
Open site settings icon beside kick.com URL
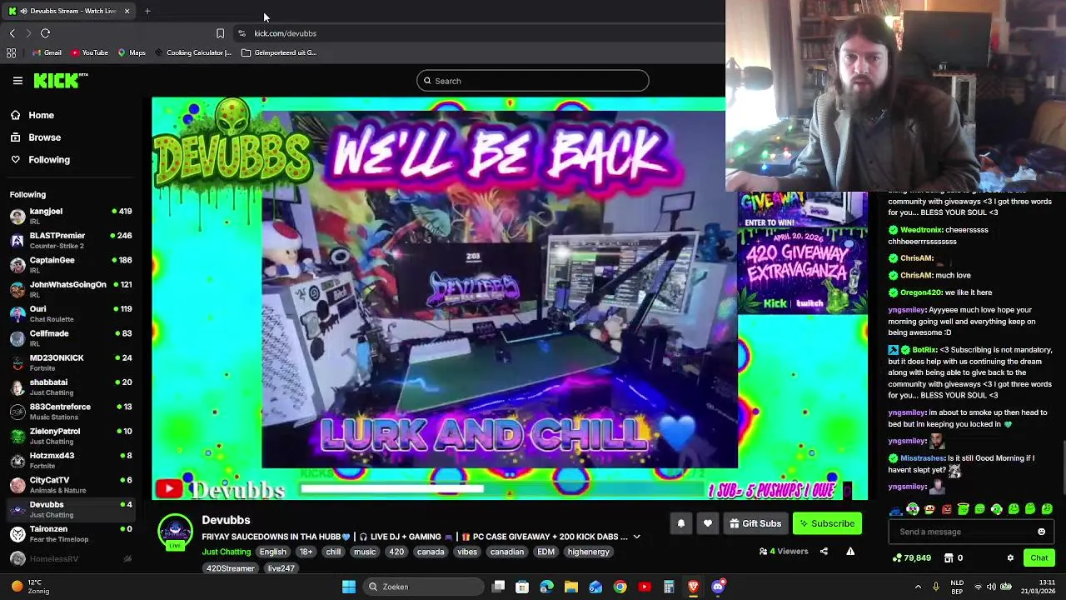coord(242,33)
